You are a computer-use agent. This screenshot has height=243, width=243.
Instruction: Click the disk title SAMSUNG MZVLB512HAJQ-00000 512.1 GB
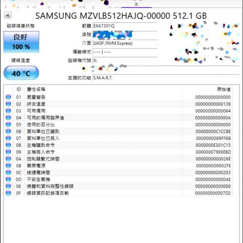pyautogui.click(x=121, y=16)
